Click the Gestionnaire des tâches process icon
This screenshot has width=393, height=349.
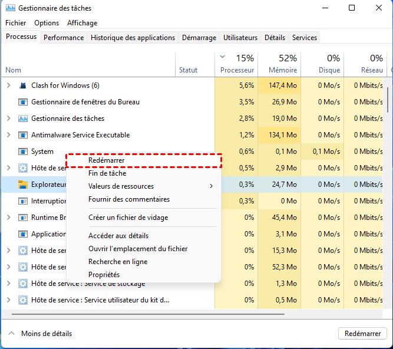tap(23, 118)
